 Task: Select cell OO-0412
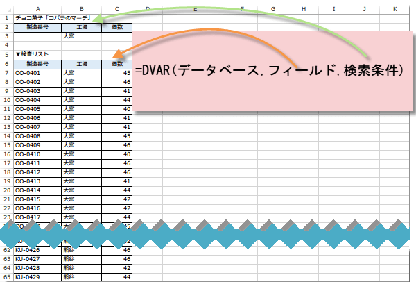[x=37, y=172]
